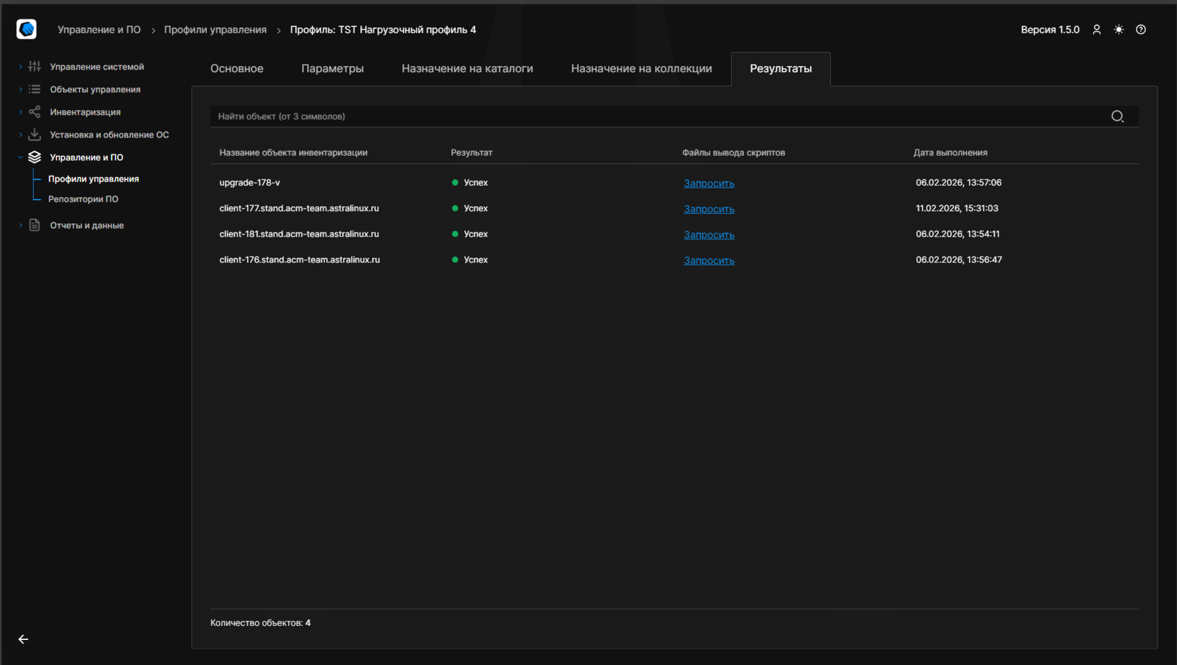
Task: Click Запросить link for client-181 row
Action: point(709,234)
